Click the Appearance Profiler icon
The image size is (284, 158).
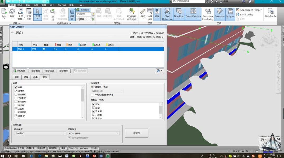coord(238,10)
